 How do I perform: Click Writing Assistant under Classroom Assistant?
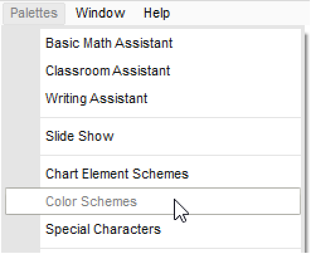click(153, 98)
